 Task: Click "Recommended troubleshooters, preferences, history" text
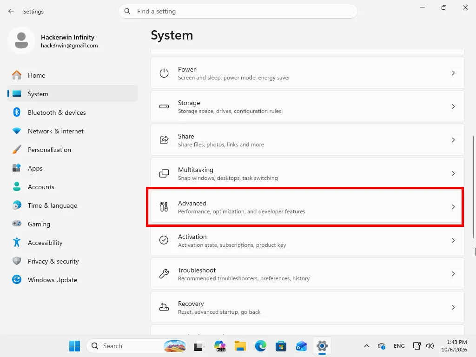click(244, 278)
